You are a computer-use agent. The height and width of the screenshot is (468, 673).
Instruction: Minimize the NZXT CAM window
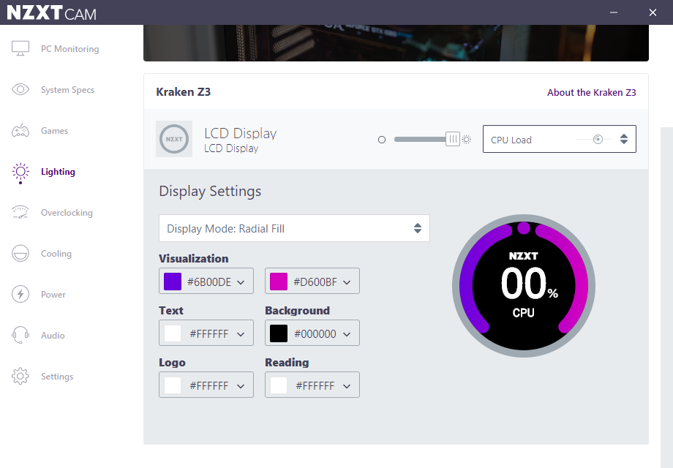click(614, 12)
